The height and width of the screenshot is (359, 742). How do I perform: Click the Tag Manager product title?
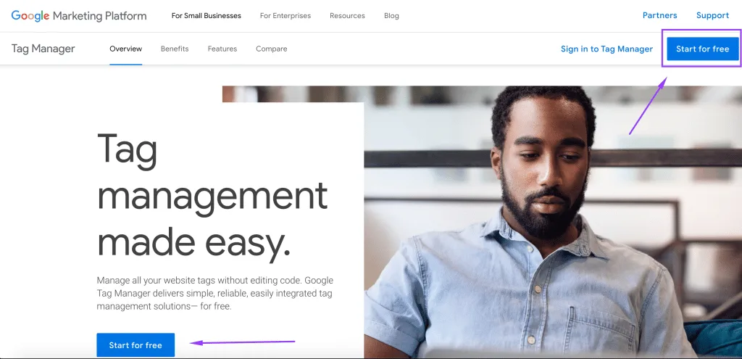point(43,49)
